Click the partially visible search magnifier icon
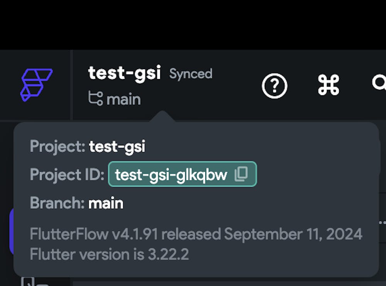This screenshot has width=386, height=286. coord(380,83)
